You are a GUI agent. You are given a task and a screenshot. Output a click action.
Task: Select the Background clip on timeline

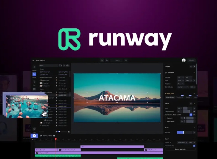tap(99, 153)
